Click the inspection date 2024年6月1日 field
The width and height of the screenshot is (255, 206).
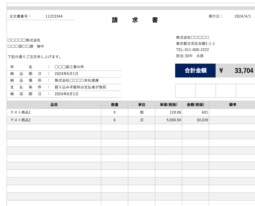(x=66, y=94)
